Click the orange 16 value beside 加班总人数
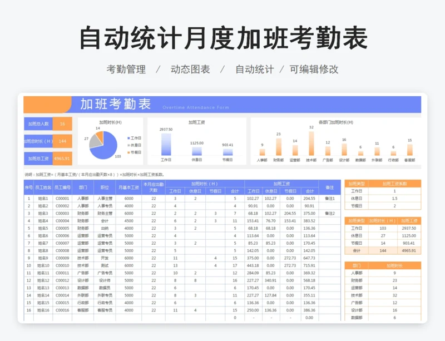 click(x=62, y=124)
